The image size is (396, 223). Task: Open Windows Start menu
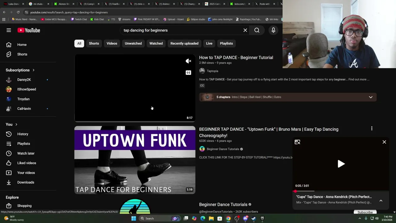tap(134, 218)
